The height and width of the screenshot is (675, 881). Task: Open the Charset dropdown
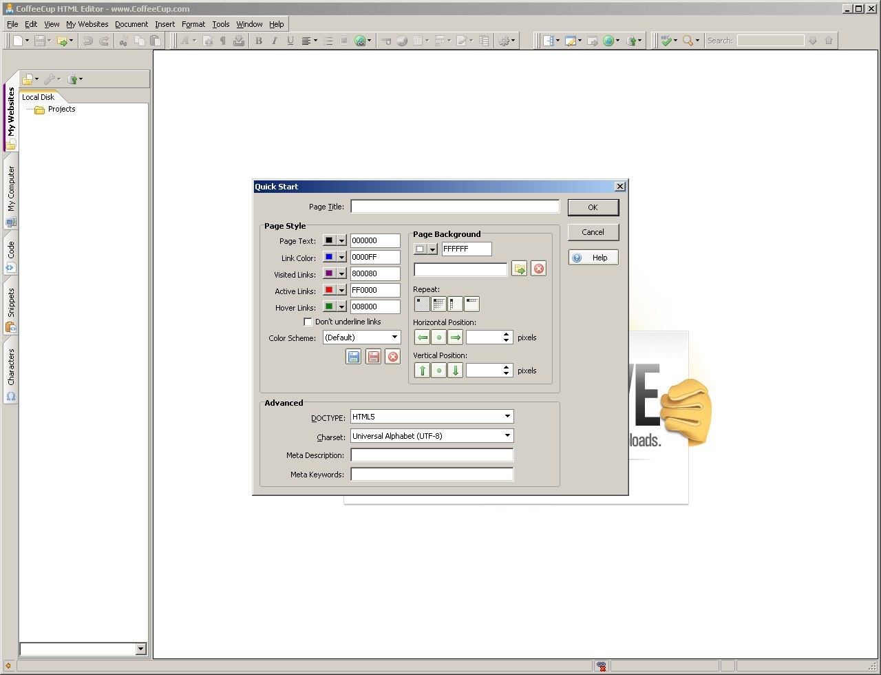coord(507,436)
